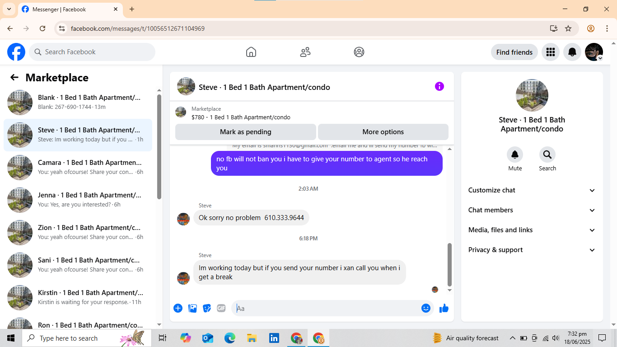Screen dimensions: 617x347
Task: Click the Facebook logo icon
Action: click(16, 52)
